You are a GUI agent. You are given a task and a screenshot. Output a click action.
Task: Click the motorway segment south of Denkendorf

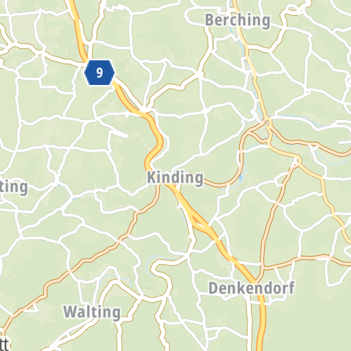coord(262,324)
